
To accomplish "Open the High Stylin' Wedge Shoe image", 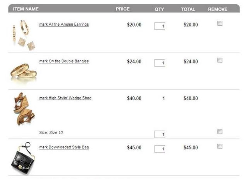I will coord(24,109).
